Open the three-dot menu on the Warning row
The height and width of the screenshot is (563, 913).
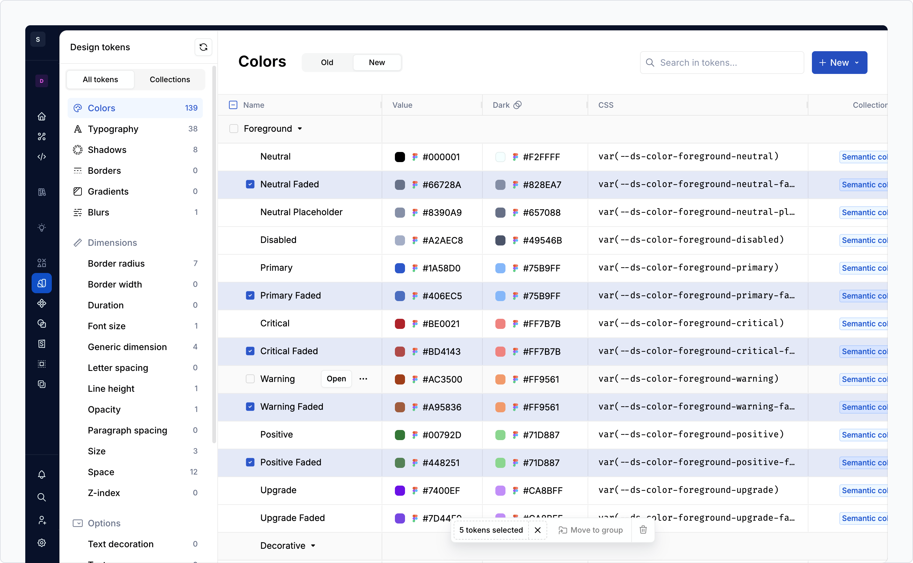[363, 379]
